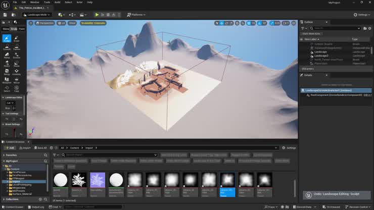The image size is (374, 210).
Task: Click the Content Browser Add button
Action: 10,148
